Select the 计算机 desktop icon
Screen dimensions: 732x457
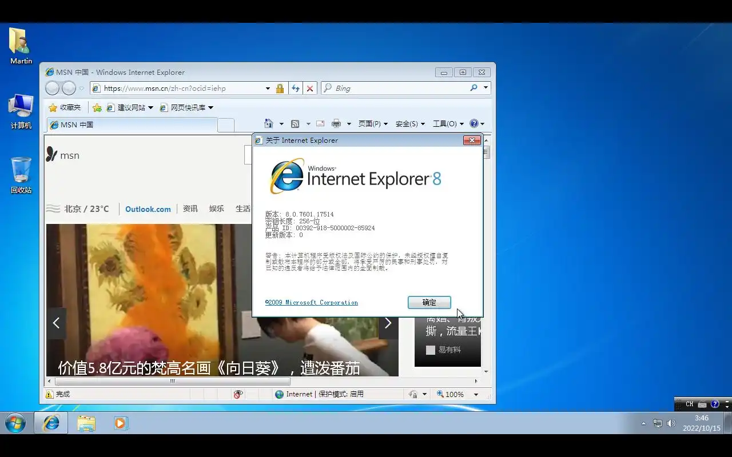21,112
